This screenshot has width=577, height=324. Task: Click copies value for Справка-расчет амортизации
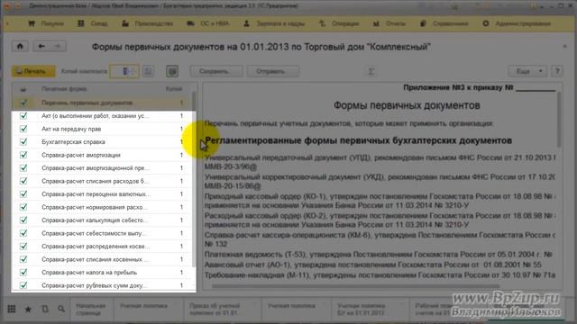tap(181, 155)
